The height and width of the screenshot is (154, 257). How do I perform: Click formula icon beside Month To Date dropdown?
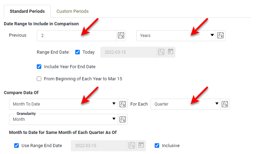click(x=122, y=104)
